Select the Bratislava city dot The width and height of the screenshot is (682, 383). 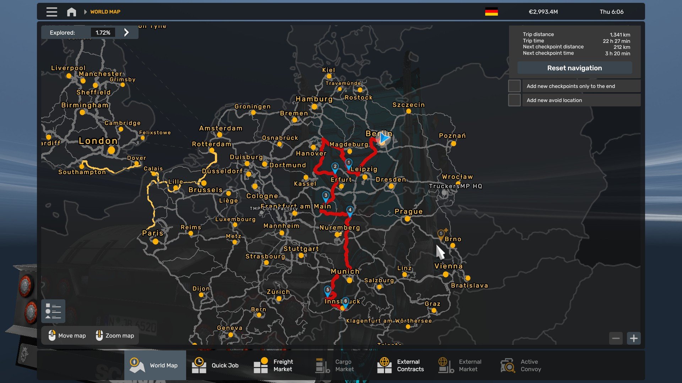[467, 278]
